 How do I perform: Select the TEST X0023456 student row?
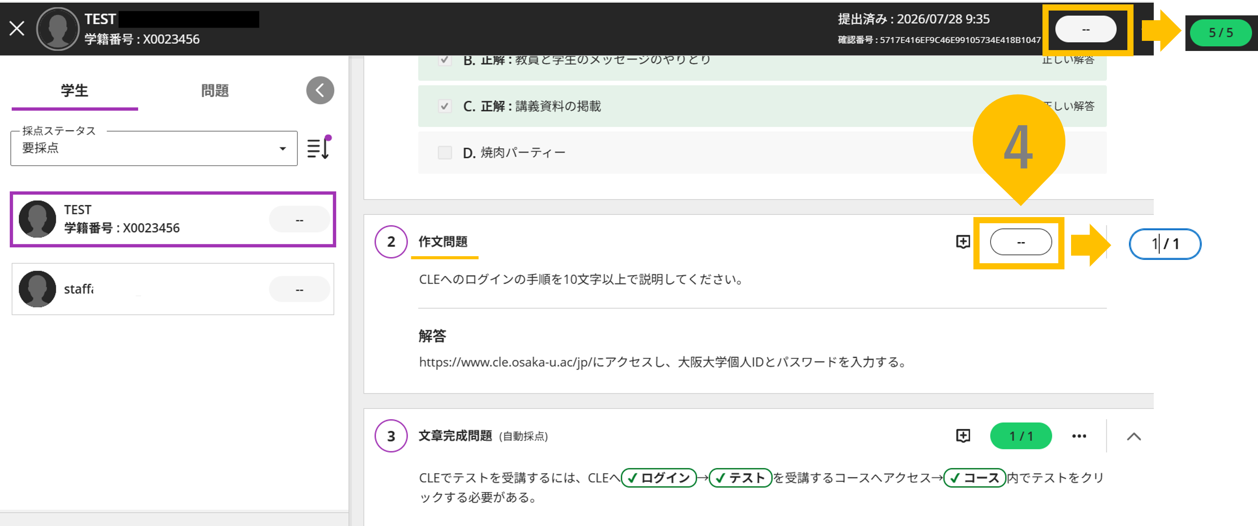tap(173, 219)
